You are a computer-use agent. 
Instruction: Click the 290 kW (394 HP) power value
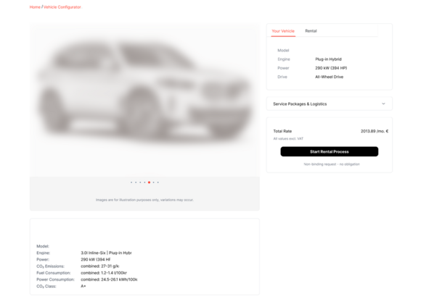(x=331, y=68)
